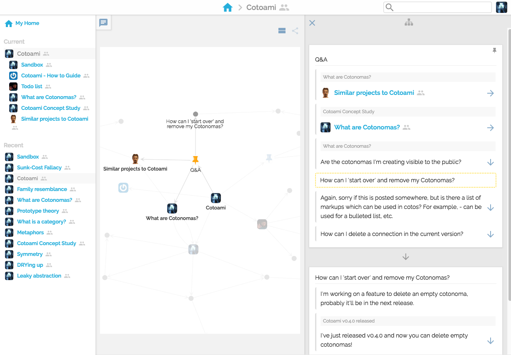
Task: Open What are Cotonomas? under Current
Action: click(x=49, y=97)
